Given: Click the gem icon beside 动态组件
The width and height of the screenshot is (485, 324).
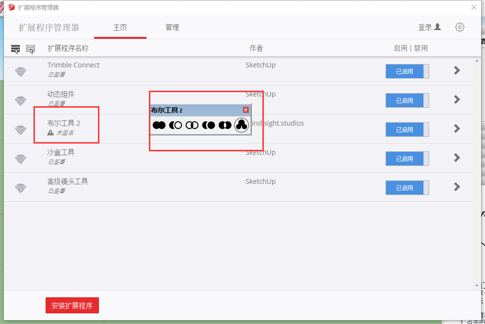Looking at the screenshot, I should pyautogui.click(x=21, y=101).
